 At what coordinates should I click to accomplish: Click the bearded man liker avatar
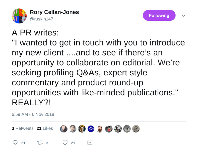tap(100, 129)
